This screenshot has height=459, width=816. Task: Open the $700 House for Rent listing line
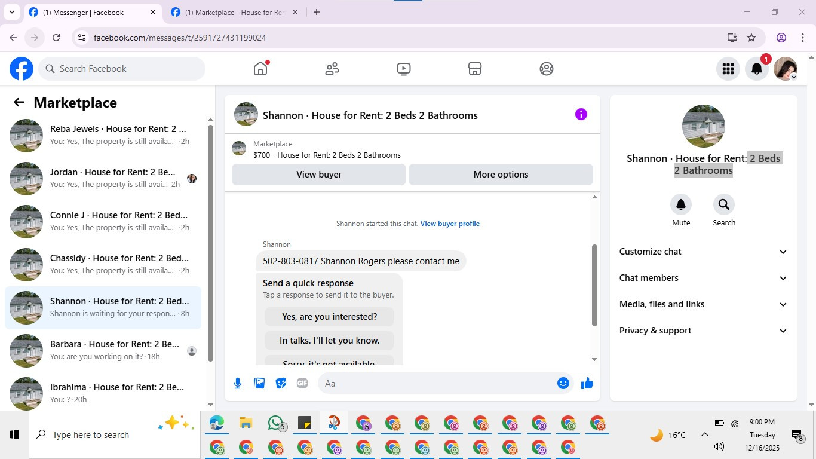pos(327,155)
